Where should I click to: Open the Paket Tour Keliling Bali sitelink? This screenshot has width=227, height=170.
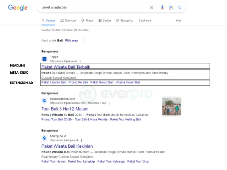(x=126, y=119)
